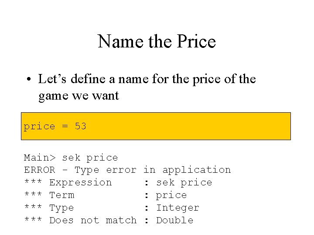Click the "*** Term" label
Screen dimensions: 314x235
[49, 195]
